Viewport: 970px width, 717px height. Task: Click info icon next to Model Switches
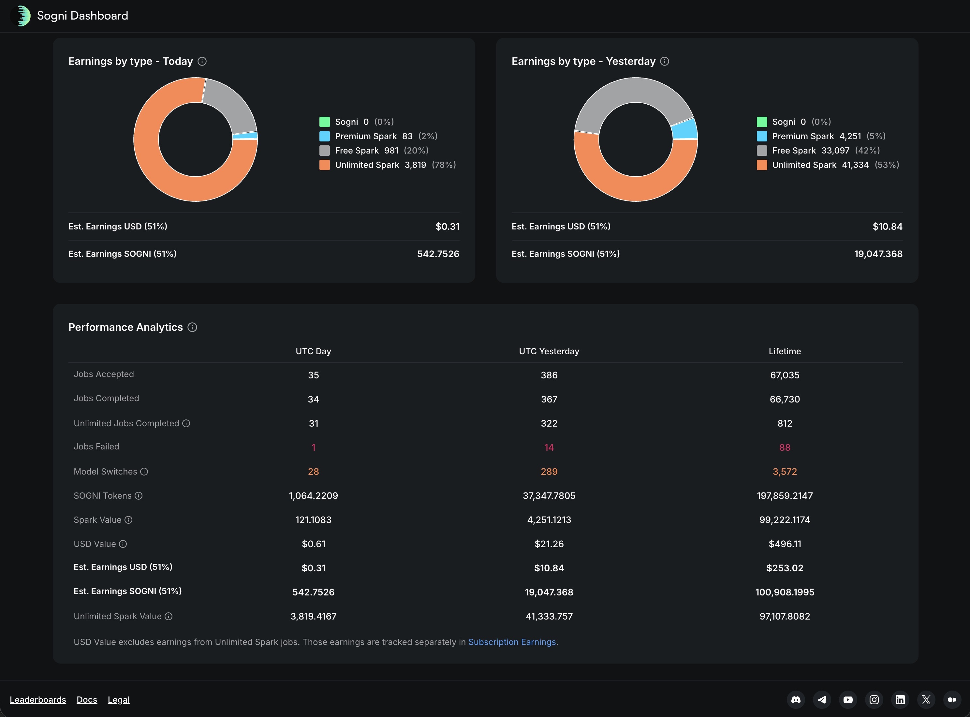pos(144,471)
